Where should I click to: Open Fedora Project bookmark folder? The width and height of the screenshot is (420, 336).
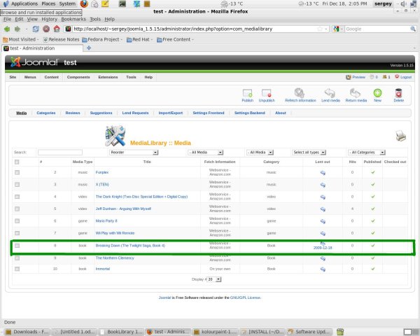pos(102,39)
